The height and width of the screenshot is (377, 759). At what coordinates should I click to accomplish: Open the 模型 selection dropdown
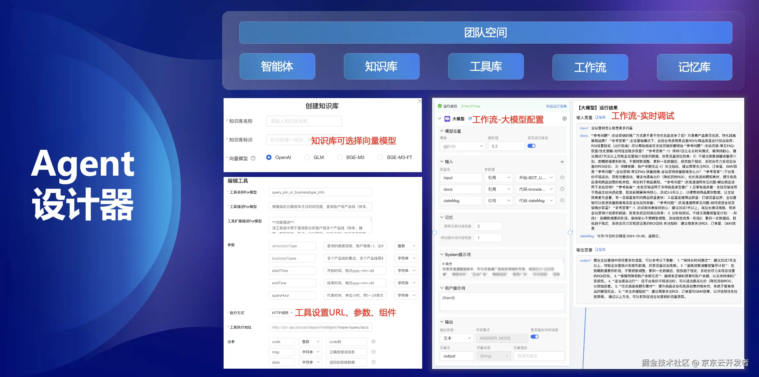pos(463,146)
